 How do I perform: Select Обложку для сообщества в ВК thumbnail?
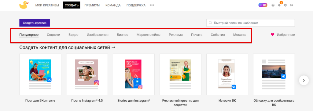tap(274, 74)
